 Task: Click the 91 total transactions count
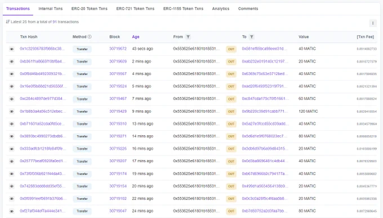(x=55, y=22)
